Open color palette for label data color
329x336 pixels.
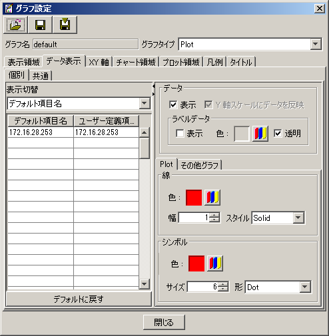coord(260,134)
